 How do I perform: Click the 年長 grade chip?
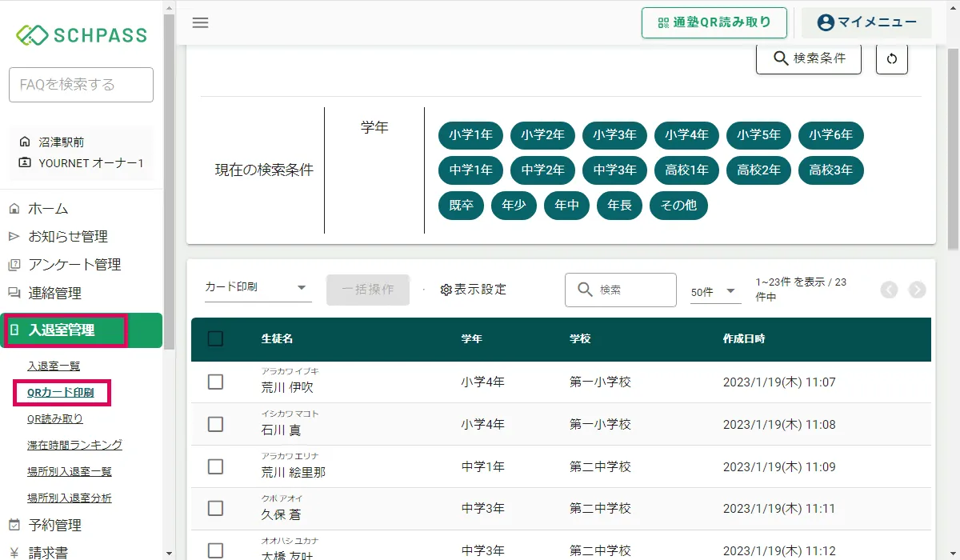coord(619,206)
